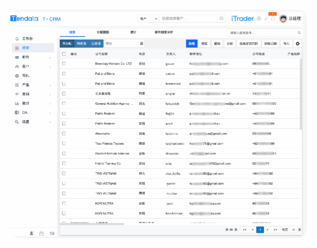317x248 pixels.
Task: Click the add contact icon in sidebar footer
Action: 32,233
